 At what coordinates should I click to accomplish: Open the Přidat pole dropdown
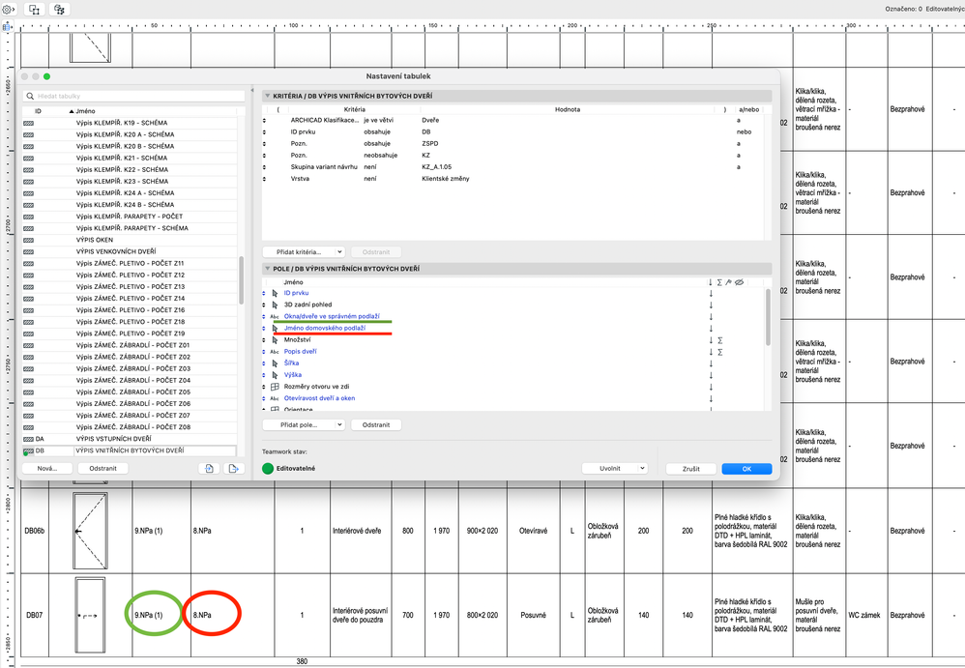[304, 425]
